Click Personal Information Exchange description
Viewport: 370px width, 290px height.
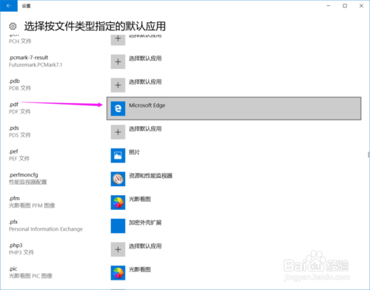pos(46,229)
